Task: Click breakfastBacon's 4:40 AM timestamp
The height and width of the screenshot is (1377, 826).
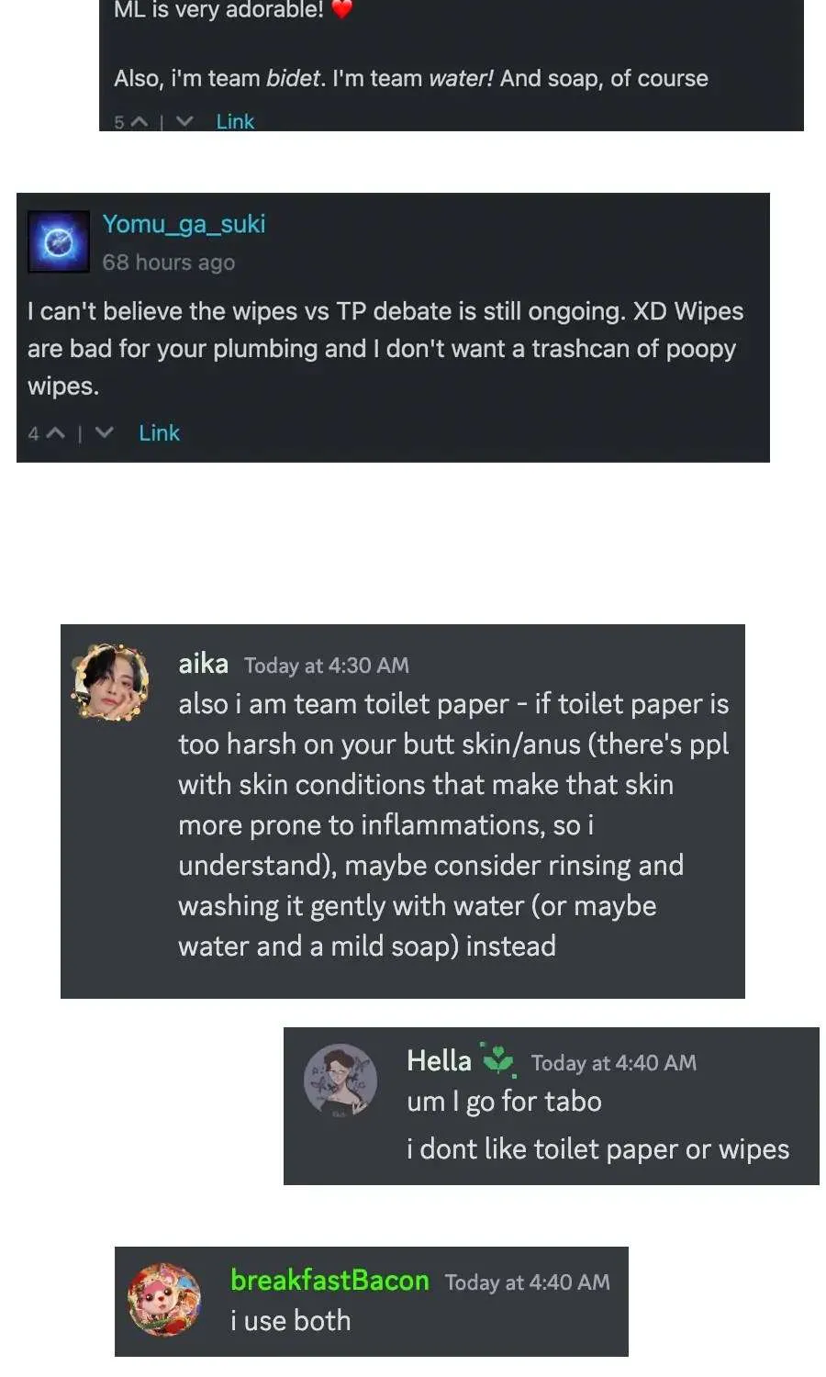Action: [528, 1282]
